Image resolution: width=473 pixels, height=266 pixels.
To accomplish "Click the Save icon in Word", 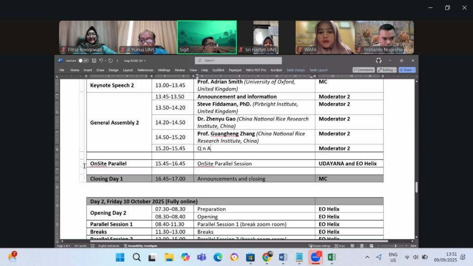I will click(x=94, y=60).
